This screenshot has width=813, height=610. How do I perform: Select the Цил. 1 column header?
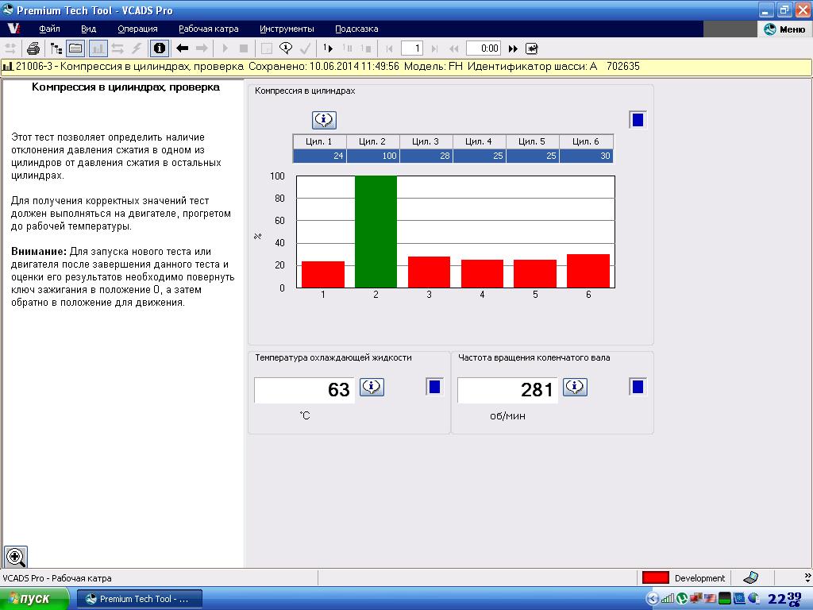pos(319,141)
